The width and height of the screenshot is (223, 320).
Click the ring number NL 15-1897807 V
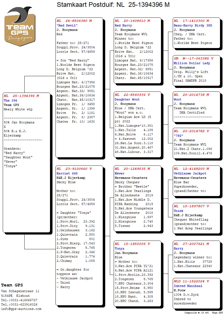point(191,206)
